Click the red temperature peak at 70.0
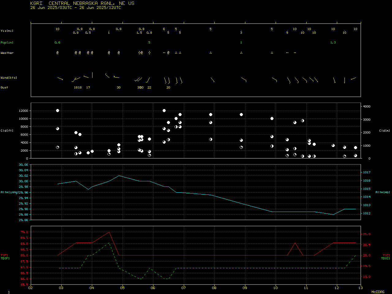 click(x=109, y=232)
